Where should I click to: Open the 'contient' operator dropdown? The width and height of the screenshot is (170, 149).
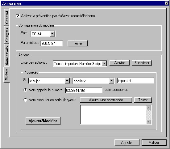112,81
